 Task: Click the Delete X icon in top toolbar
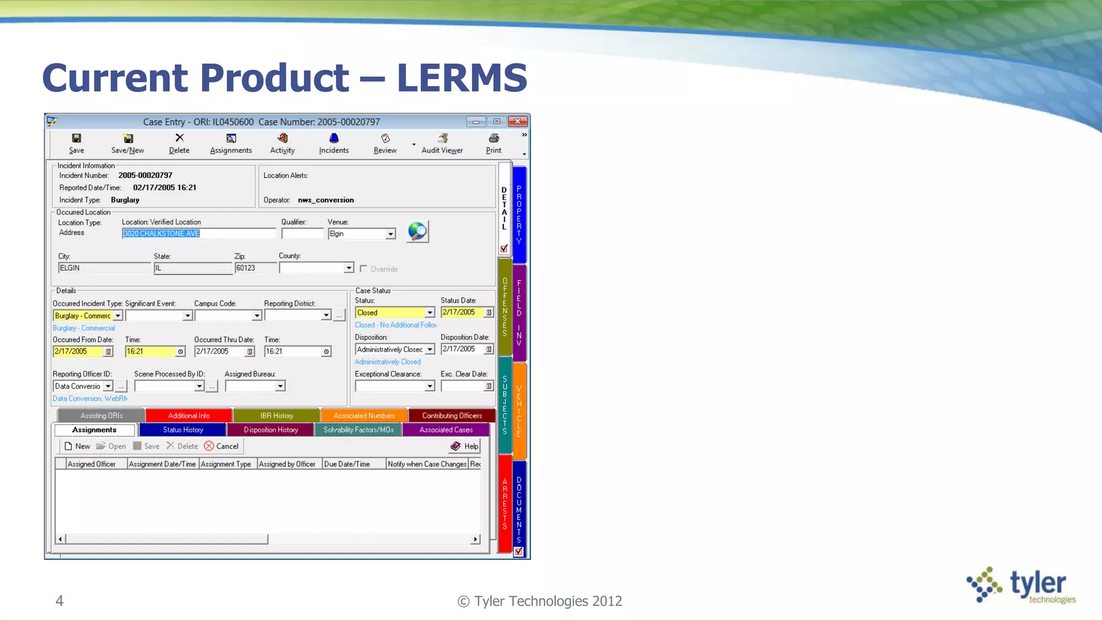click(179, 138)
